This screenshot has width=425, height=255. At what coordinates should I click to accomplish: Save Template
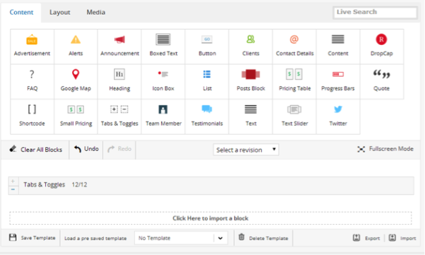coord(32,238)
